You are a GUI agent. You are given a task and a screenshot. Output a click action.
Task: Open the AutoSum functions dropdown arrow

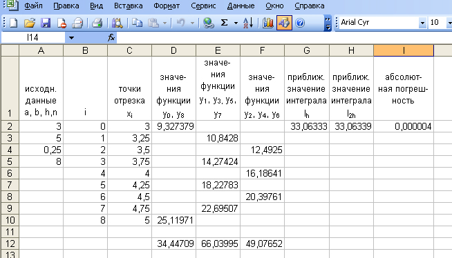pyautogui.click(x=236, y=23)
